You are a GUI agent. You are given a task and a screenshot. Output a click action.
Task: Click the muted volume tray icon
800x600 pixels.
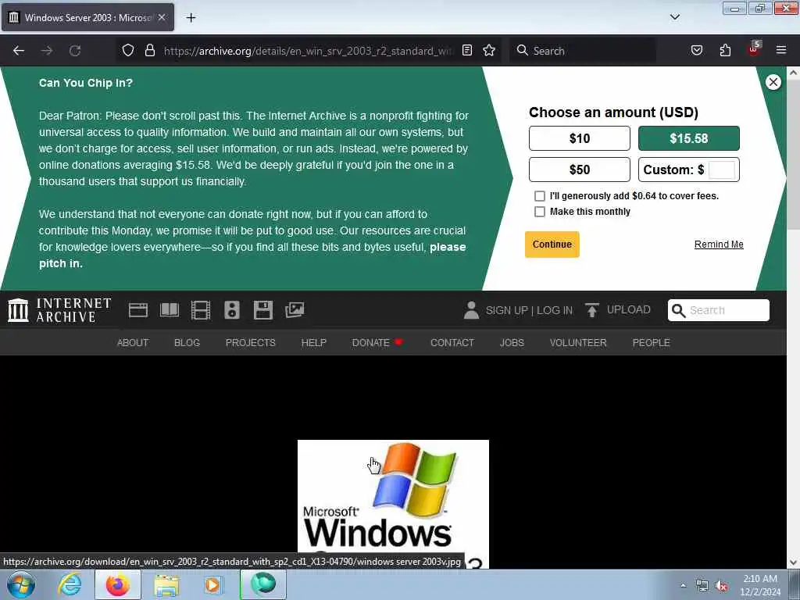721,586
